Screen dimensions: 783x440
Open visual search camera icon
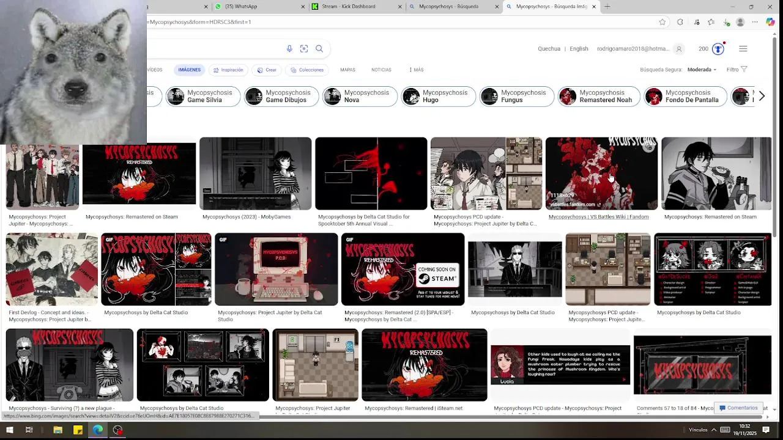tap(304, 49)
